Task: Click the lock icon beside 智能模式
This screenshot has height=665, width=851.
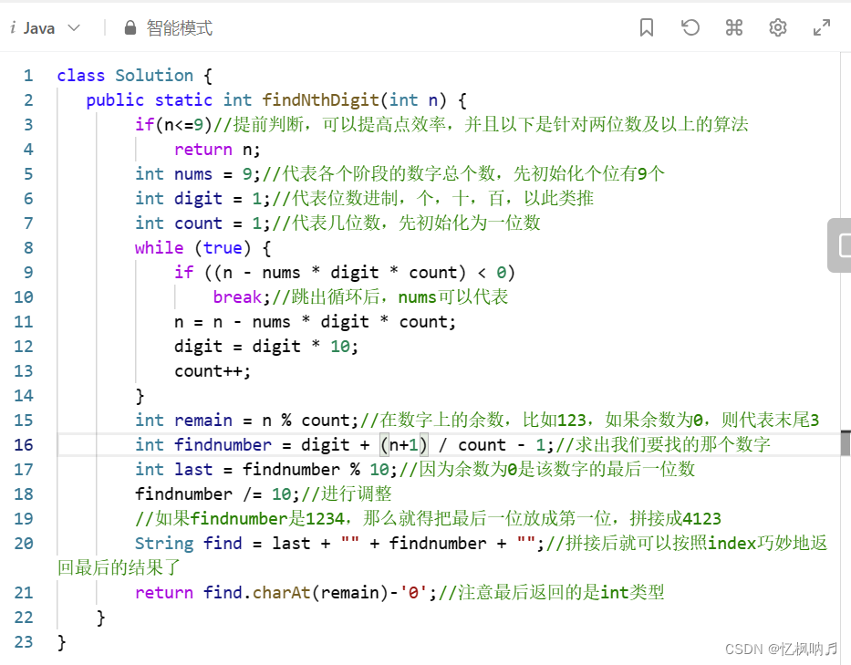Action: pos(130,27)
